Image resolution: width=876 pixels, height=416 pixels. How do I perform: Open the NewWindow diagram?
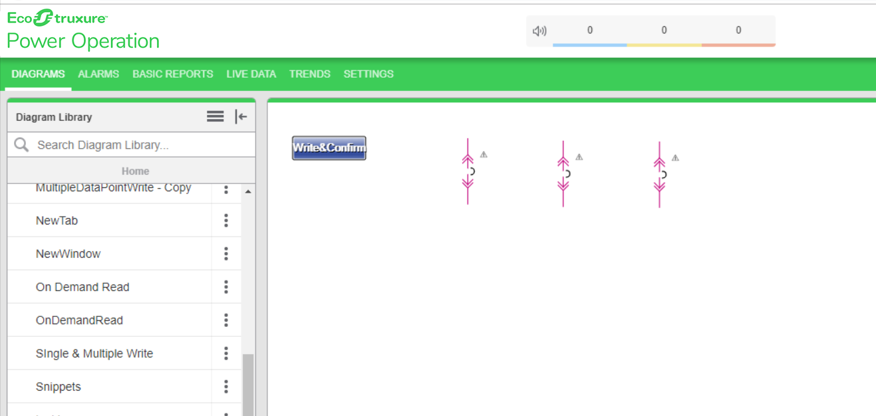click(x=69, y=254)
